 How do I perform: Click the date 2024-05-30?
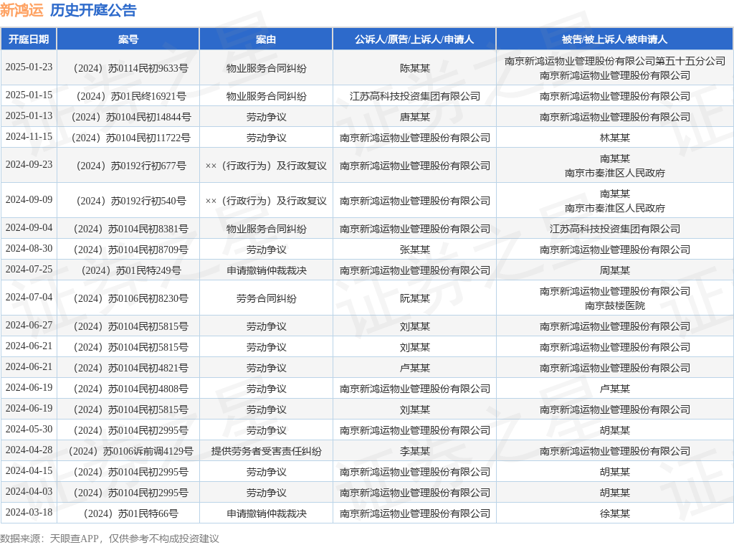pyautogui.click(x=29, y=429)
